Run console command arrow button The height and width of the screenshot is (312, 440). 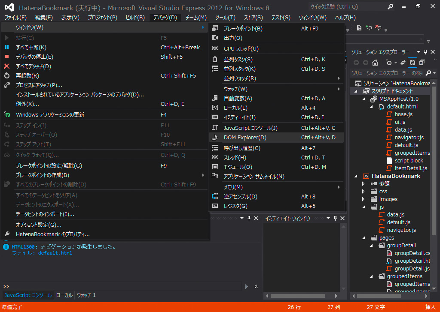pos(247,287)
